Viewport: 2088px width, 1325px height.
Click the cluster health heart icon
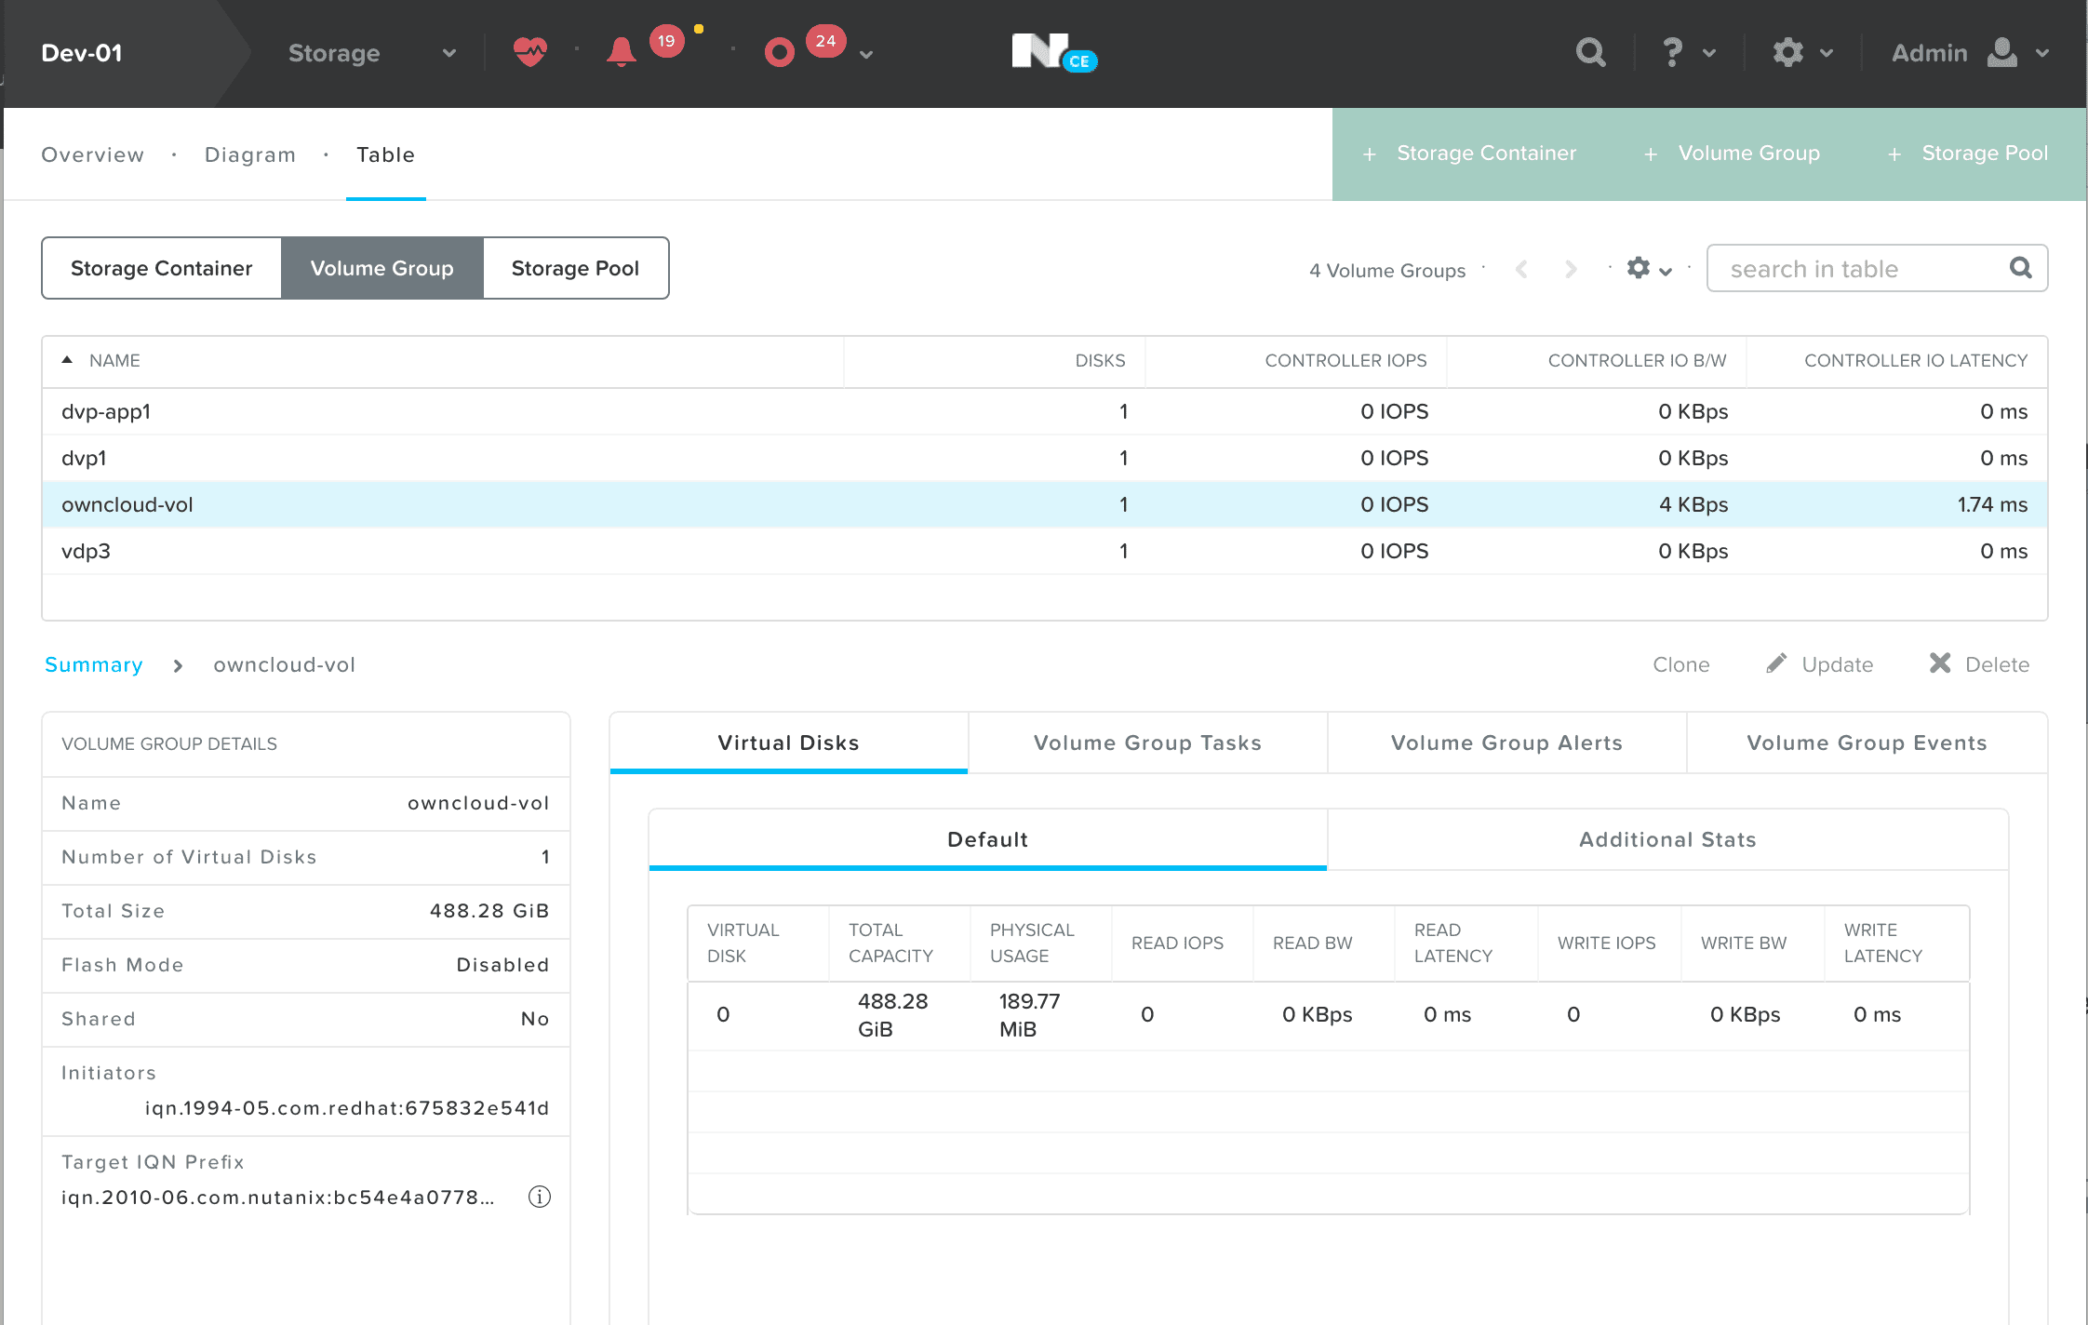click(x=530, y=52)
